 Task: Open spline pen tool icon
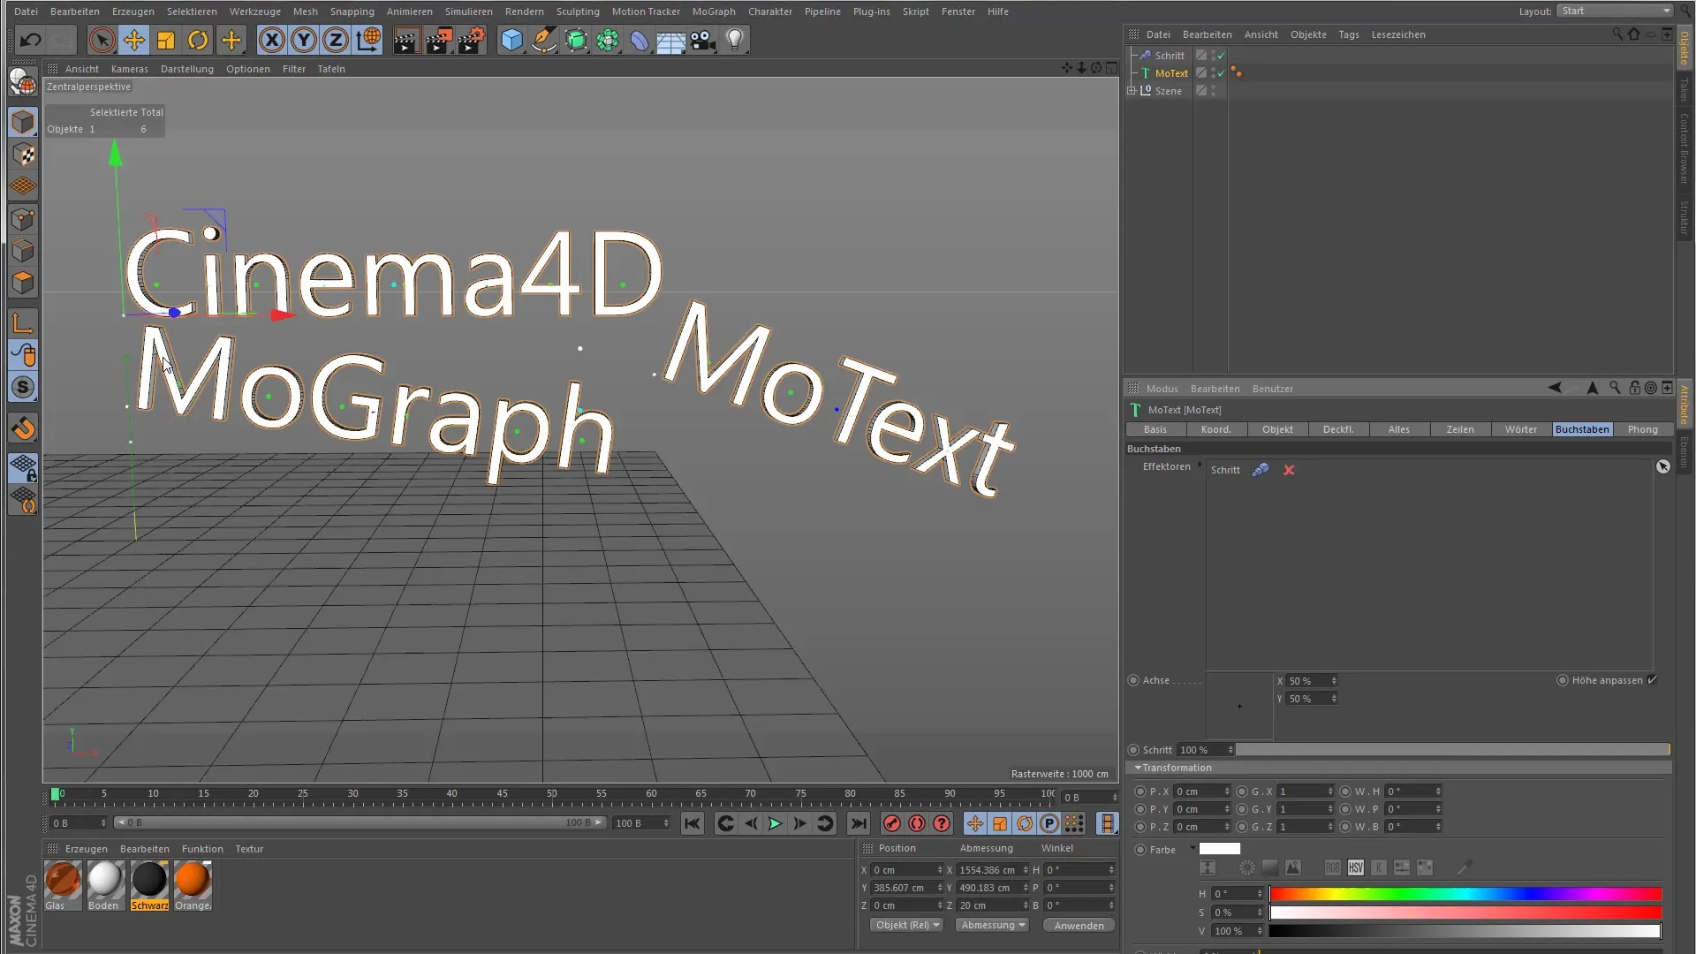[544, 40]
